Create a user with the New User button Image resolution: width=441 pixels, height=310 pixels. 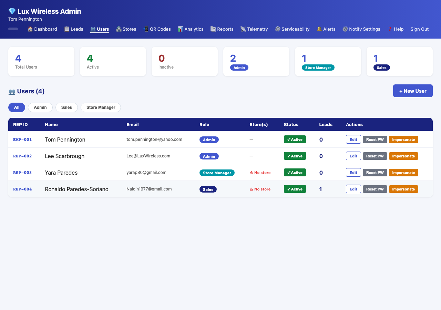coord(413,91)
